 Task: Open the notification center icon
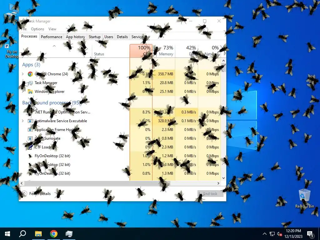coord(310,234)
